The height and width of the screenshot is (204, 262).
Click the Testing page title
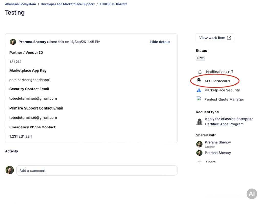[15, 13]
